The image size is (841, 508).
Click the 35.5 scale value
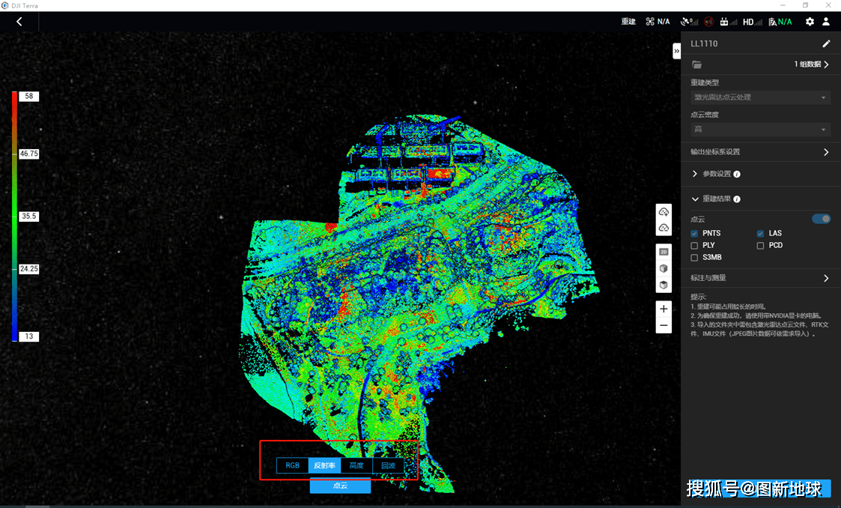(29, 217)
